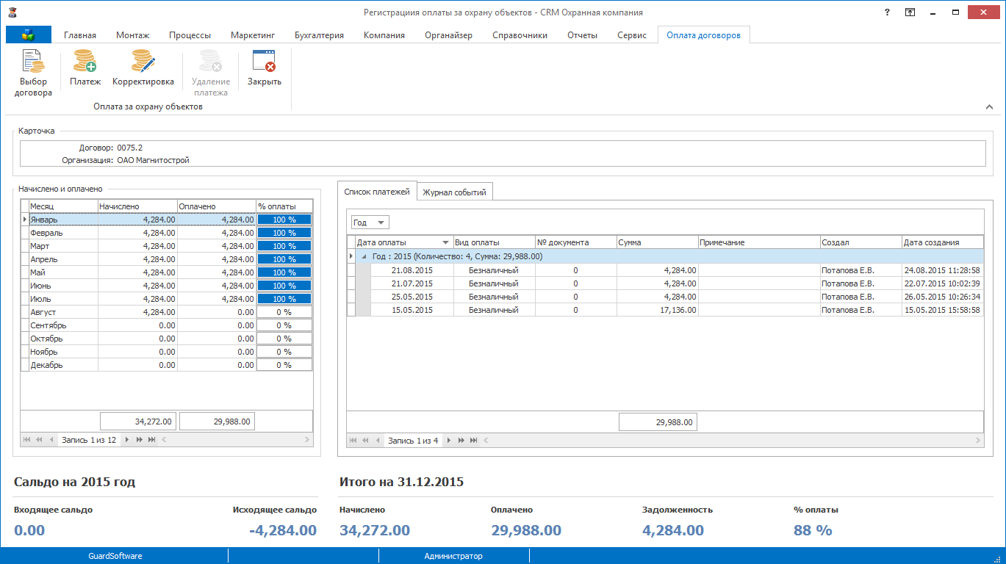Select the Список платежей tab
Viewport: 1006px width, 564px height.
(x=377, y=192)
